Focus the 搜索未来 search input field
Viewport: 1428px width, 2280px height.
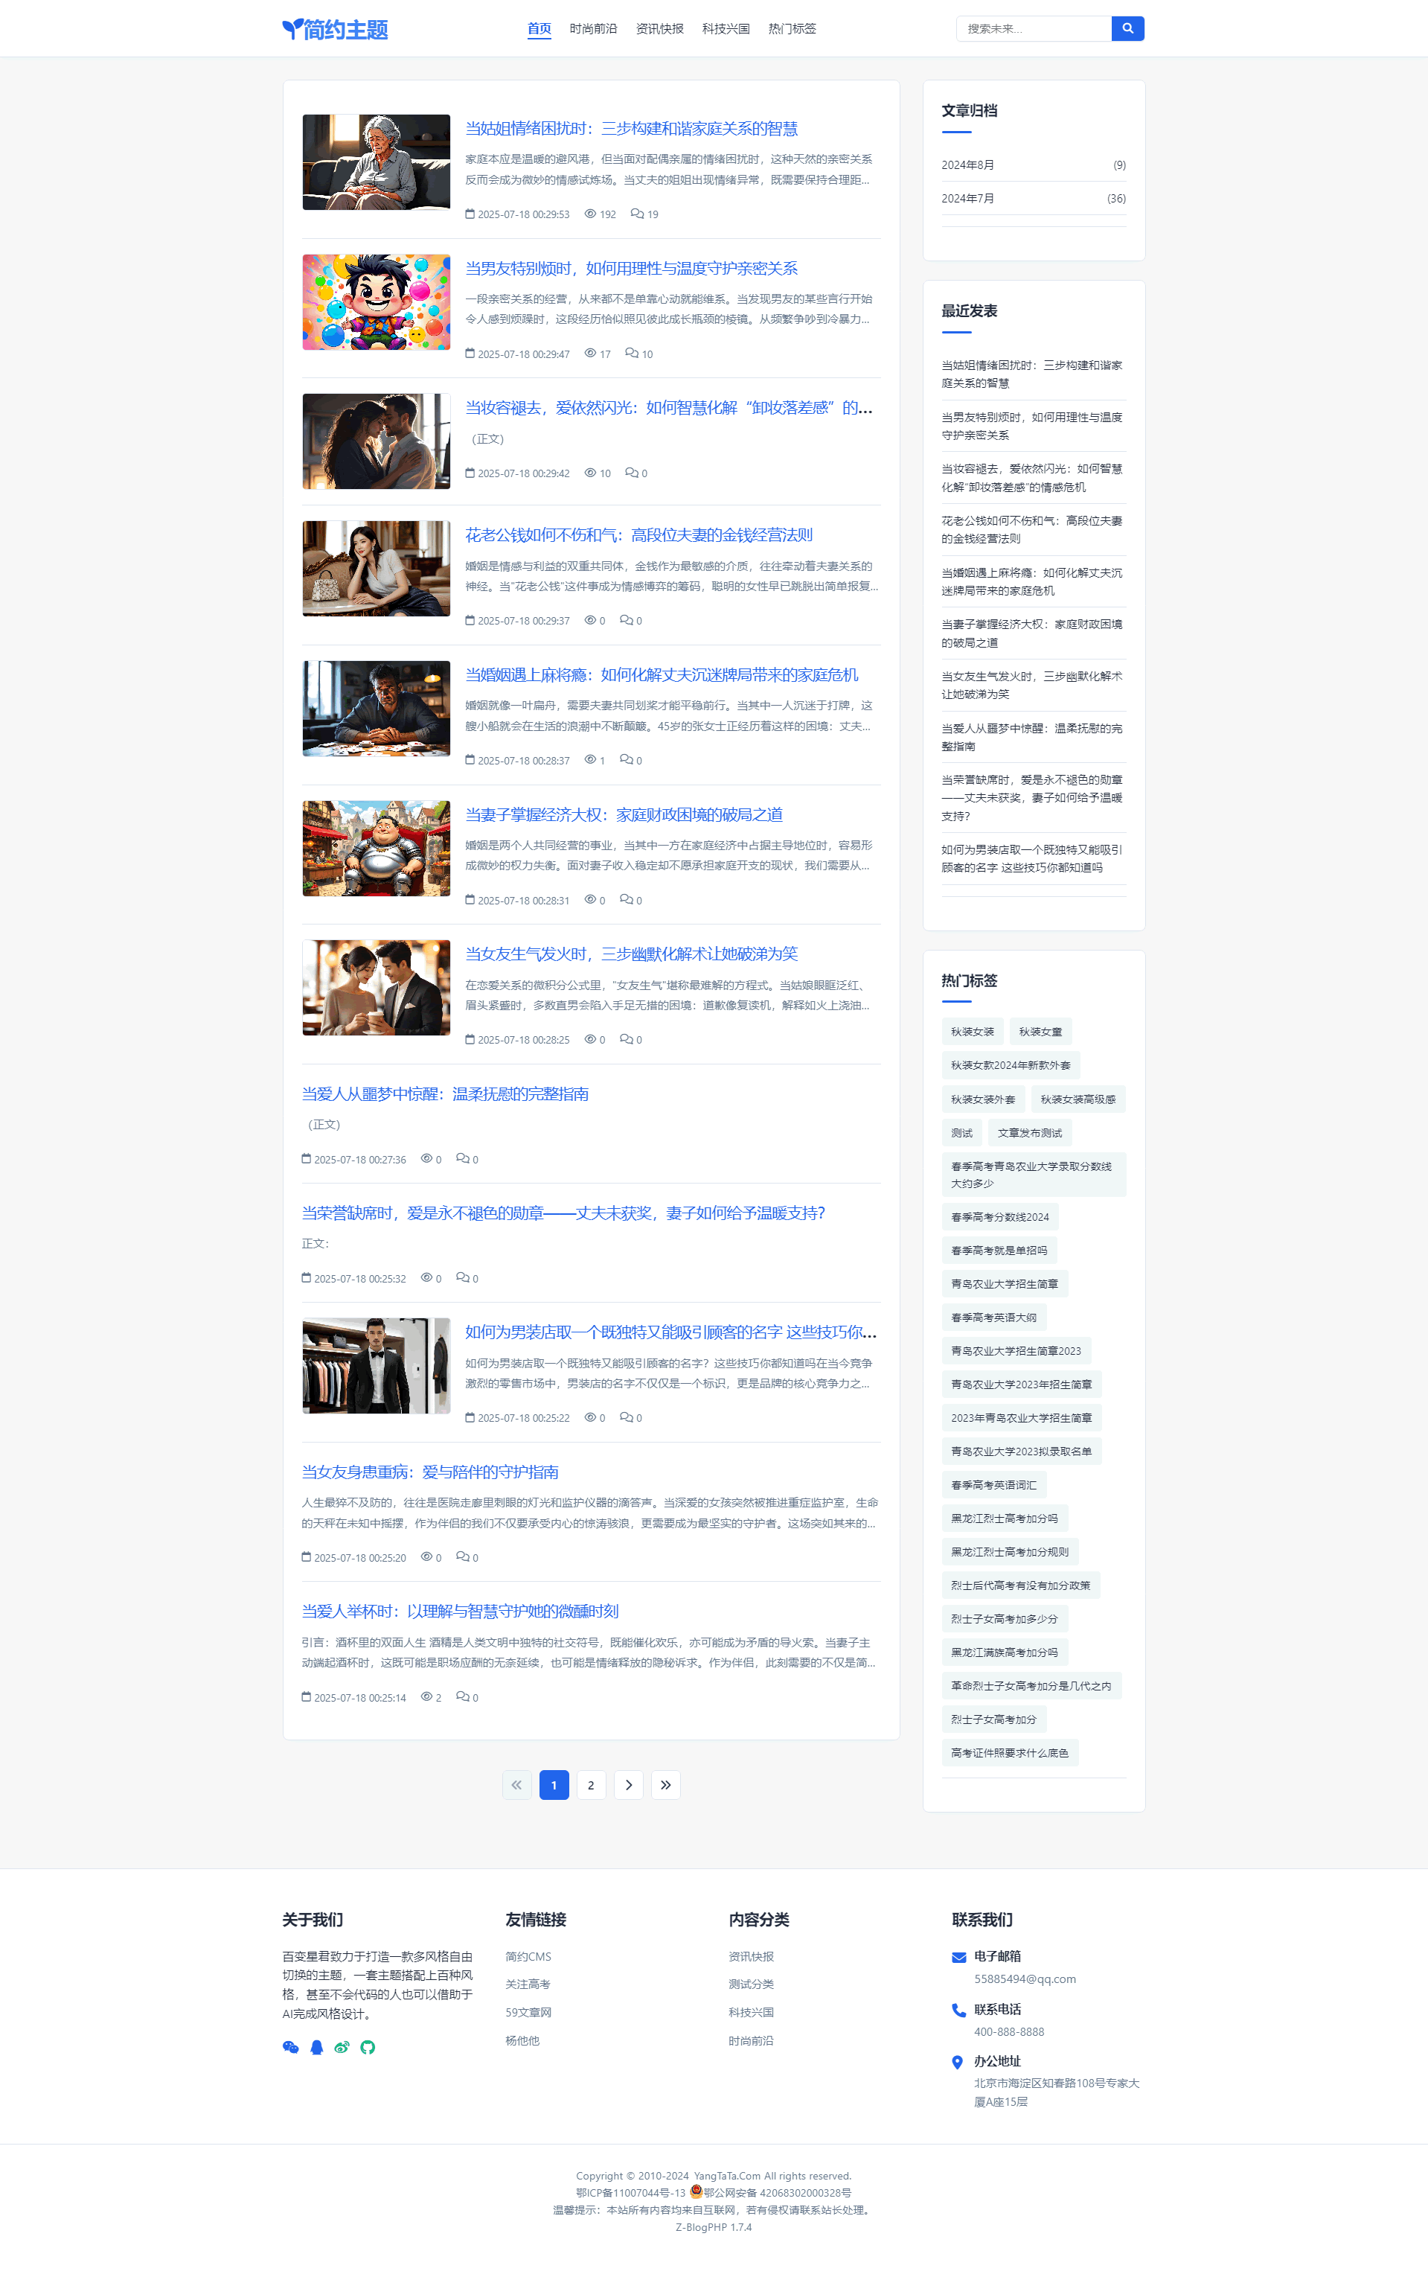click(1033, 28)
